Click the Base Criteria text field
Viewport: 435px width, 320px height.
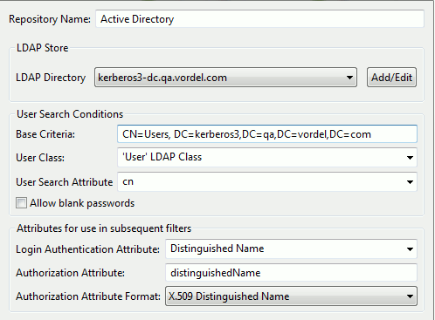click(267, 134)
